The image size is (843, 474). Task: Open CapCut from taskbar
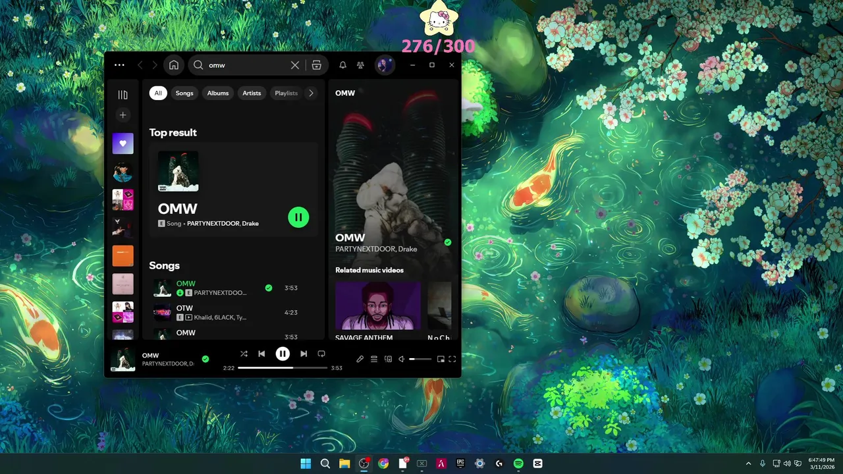[x=537, y=463]
